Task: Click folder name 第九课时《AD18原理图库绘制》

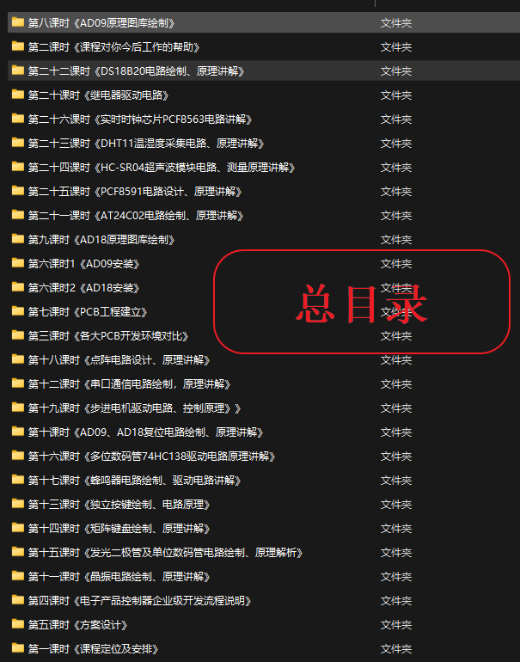Action: (x=101, y=239)
